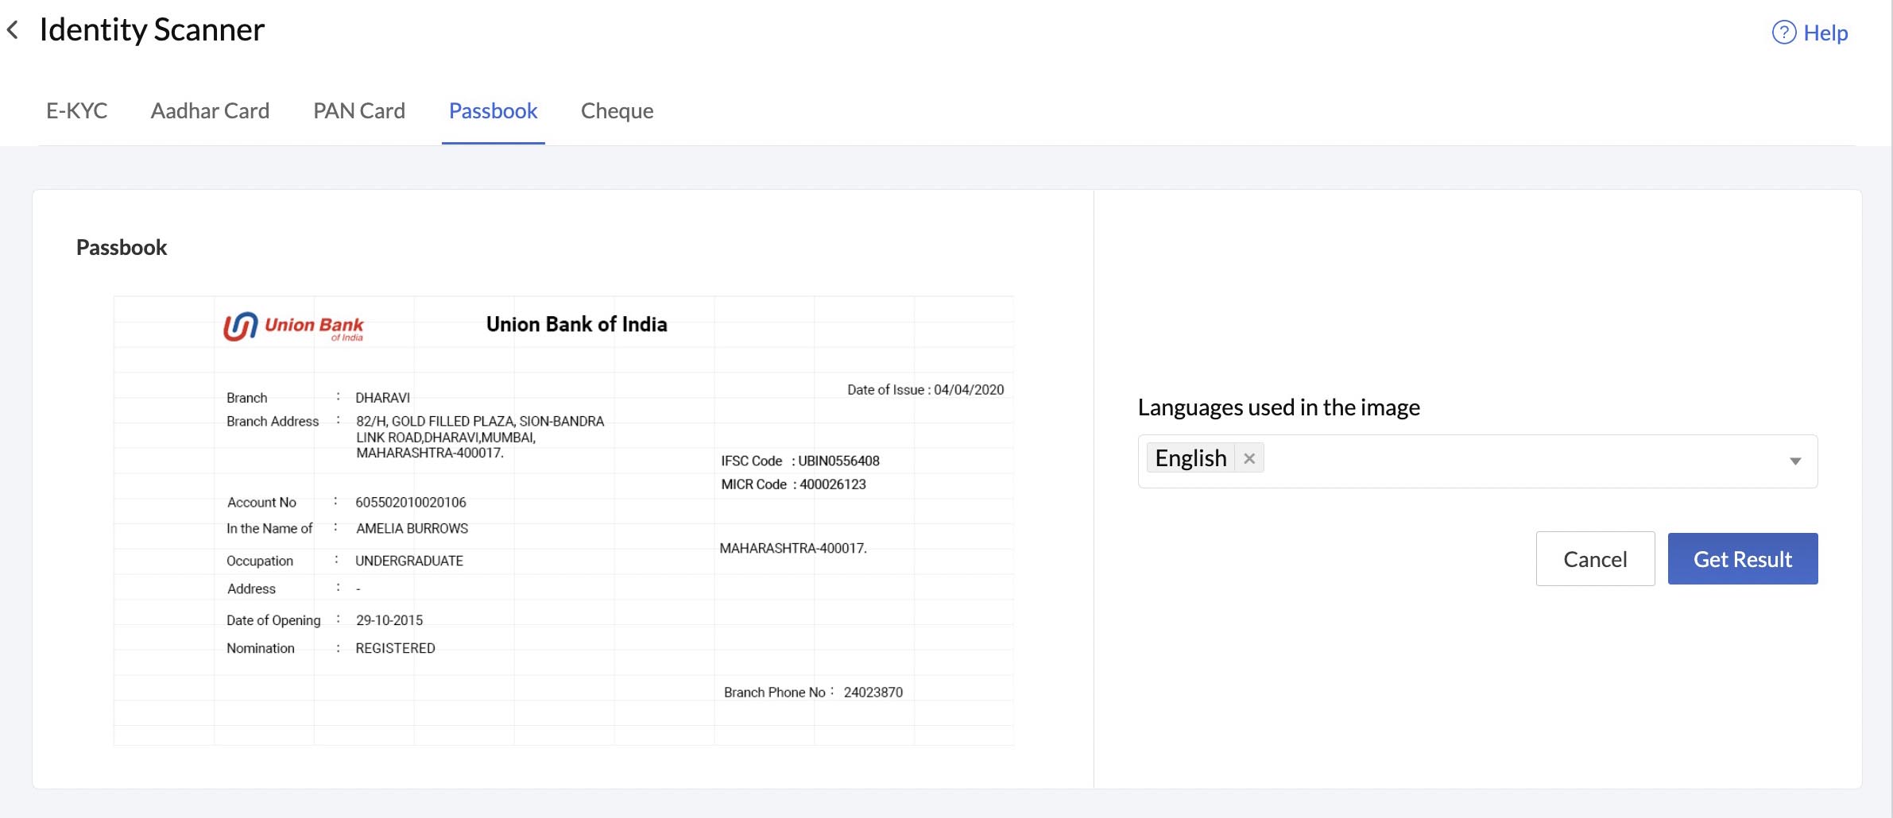Select the E-KYC tab
Screen dimensions: 1893x818
point(77,110)
